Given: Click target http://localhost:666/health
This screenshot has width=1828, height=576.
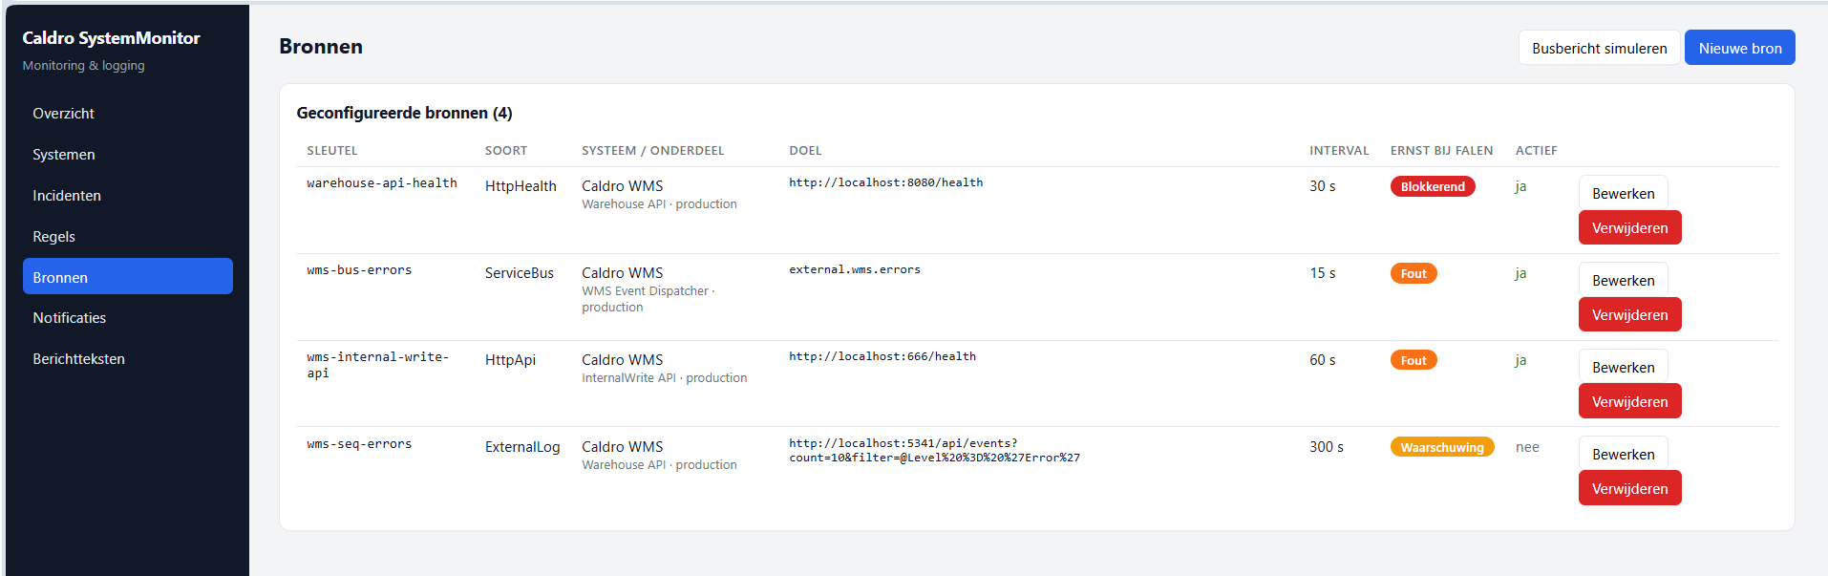Looking at the screenshot, I should click(882, 356).
